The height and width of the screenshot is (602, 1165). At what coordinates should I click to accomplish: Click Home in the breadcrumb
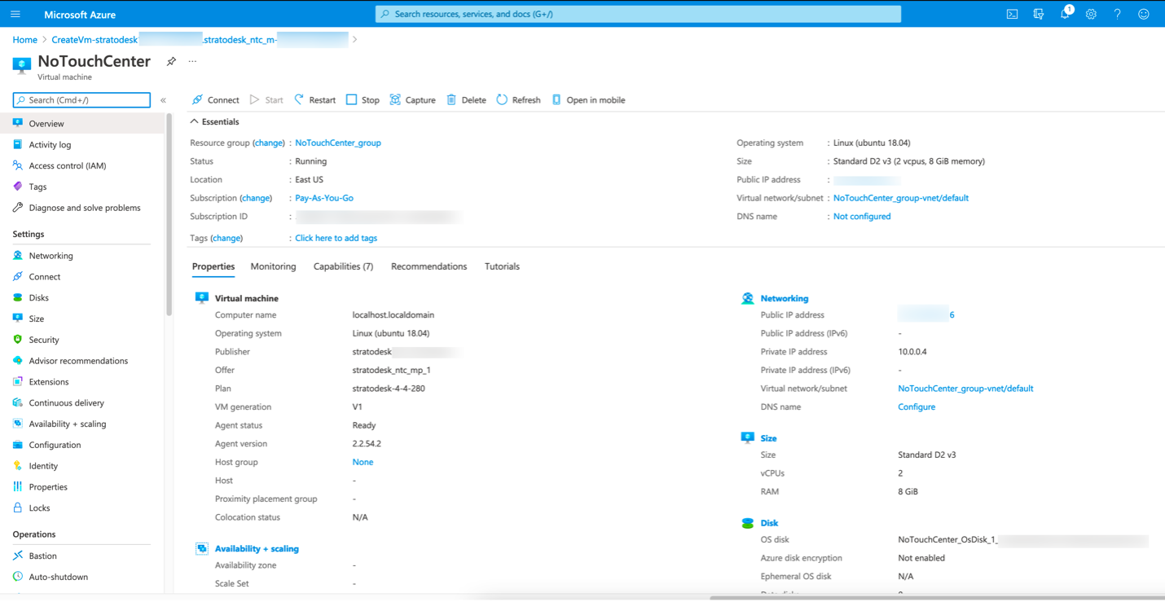pyautogui.click(x=24, y=40)
